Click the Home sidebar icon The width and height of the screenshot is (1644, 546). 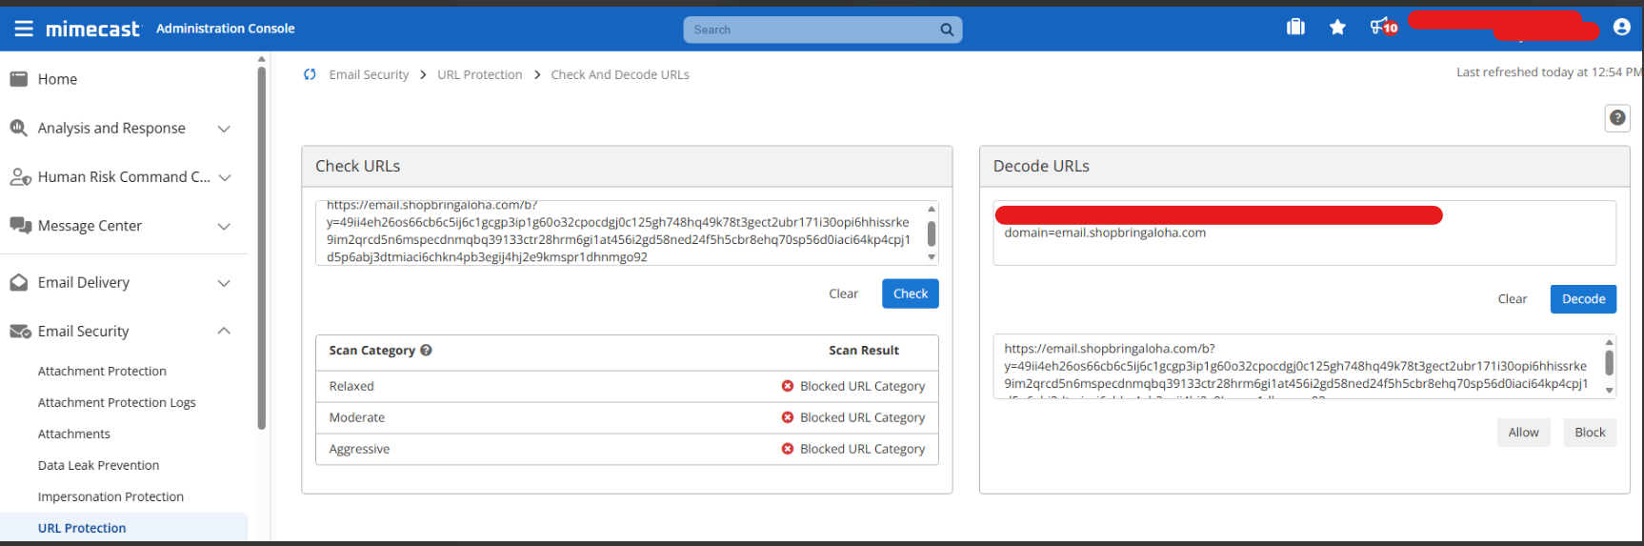point(19,79)
